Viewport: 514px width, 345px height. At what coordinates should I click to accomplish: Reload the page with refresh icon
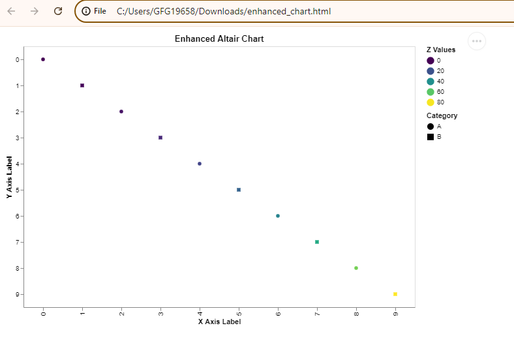(58, 11)
